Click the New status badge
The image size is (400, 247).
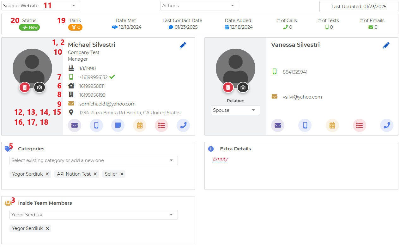(x=29, y=27)
